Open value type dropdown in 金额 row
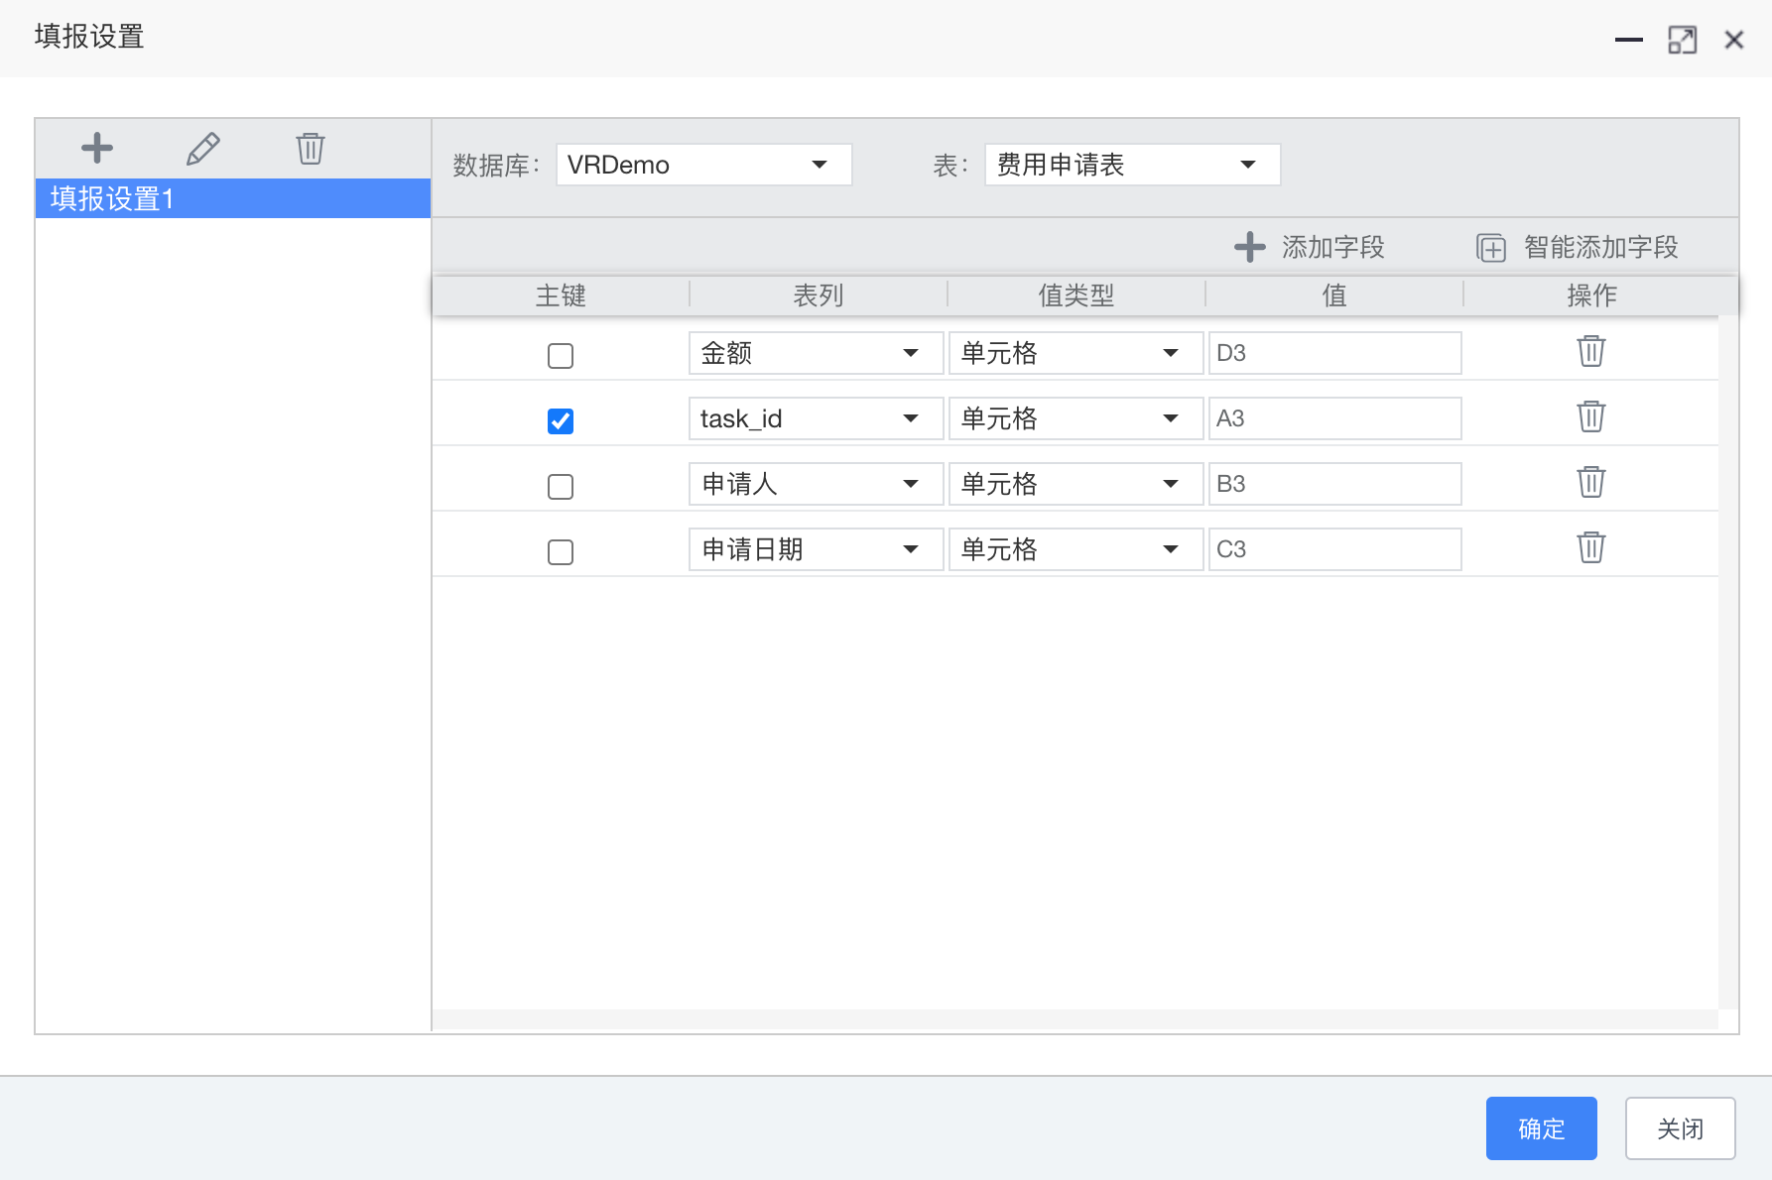The image size is (1772, 1180). [x=1076, y=353]
